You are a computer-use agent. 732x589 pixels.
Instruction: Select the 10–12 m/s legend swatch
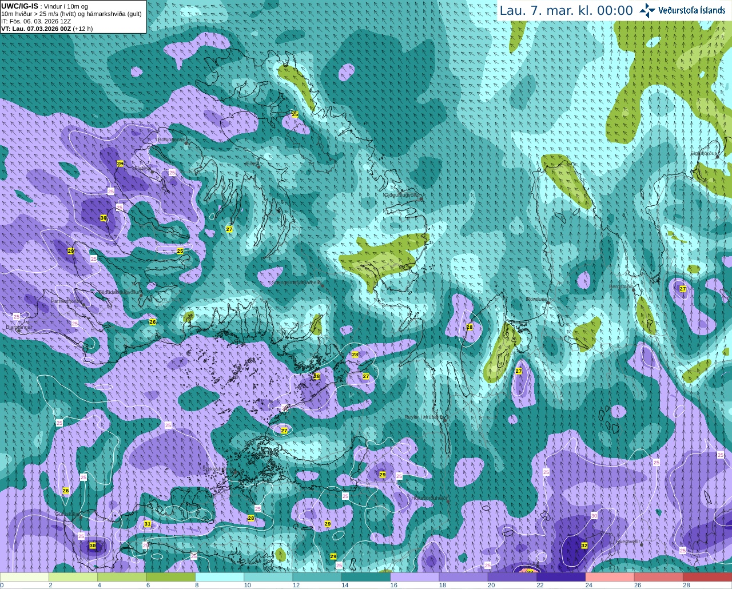coord(268,577)
